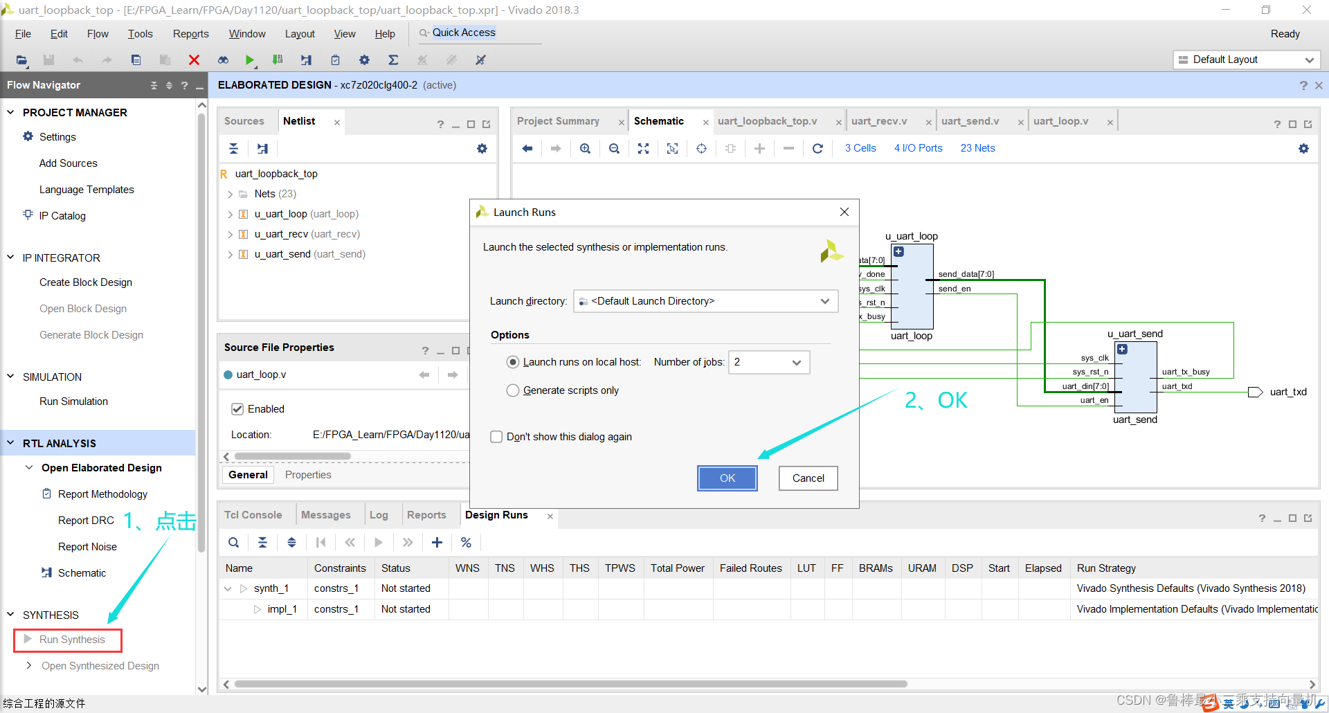
Task: Click Zoom Out icon in Schematic toolbar
Action: tap(614, 148)
